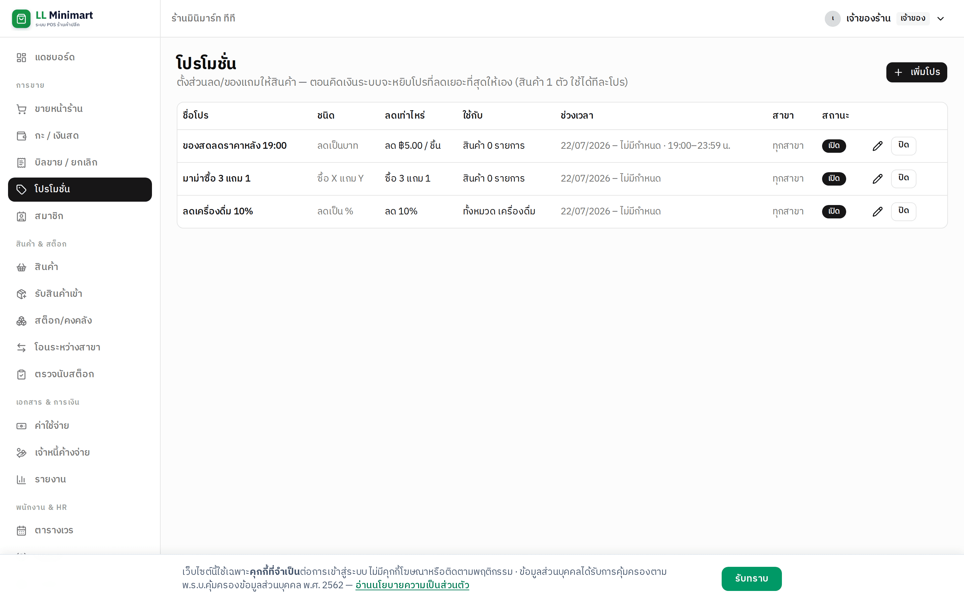Accept cookie notice with รับทราบ button
The width and height of the screenshot is (964, 603).
click(x=751, y=579)
